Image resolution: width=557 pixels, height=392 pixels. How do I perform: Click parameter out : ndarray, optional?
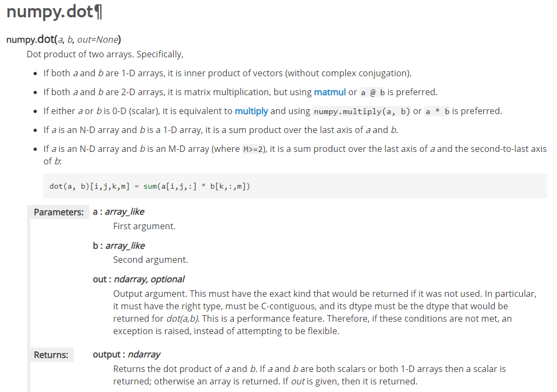pyautogui.click(x=139, y=279)
